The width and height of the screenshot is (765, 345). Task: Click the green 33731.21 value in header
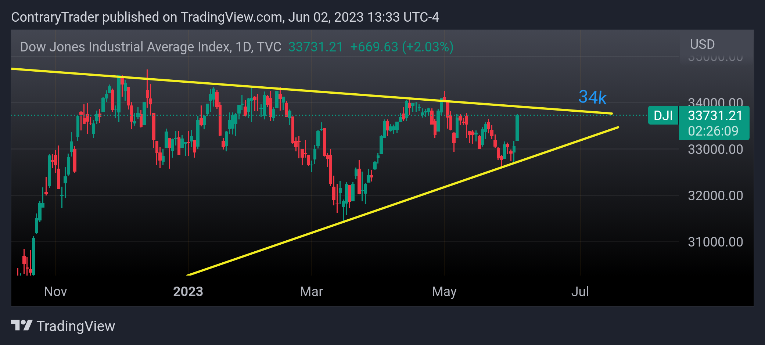tap(315, 47)
